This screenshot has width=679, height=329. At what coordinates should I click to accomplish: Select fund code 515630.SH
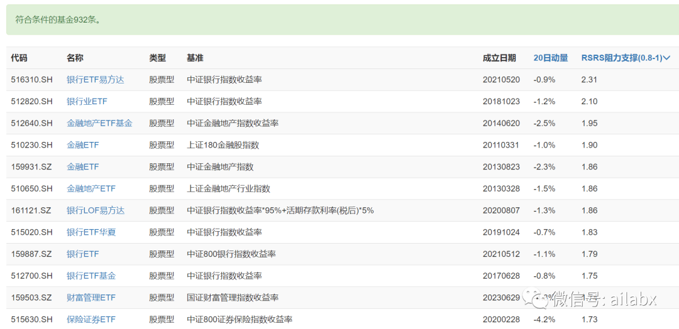click(x=31, y=320)
